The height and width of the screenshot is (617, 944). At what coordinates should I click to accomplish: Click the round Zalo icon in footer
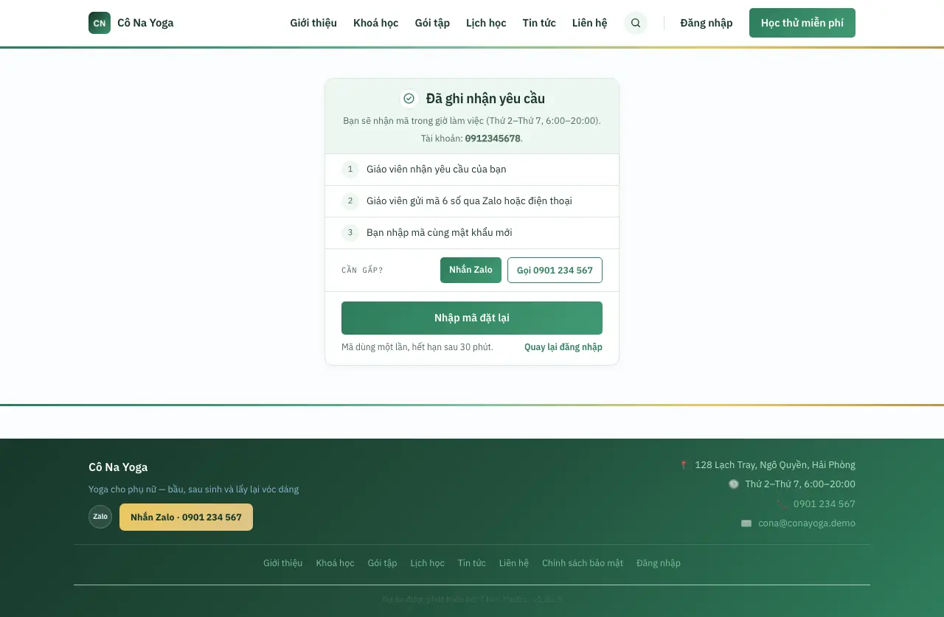point(100,517)
